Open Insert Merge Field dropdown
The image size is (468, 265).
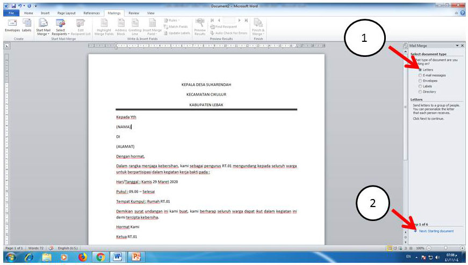(152, 27)
